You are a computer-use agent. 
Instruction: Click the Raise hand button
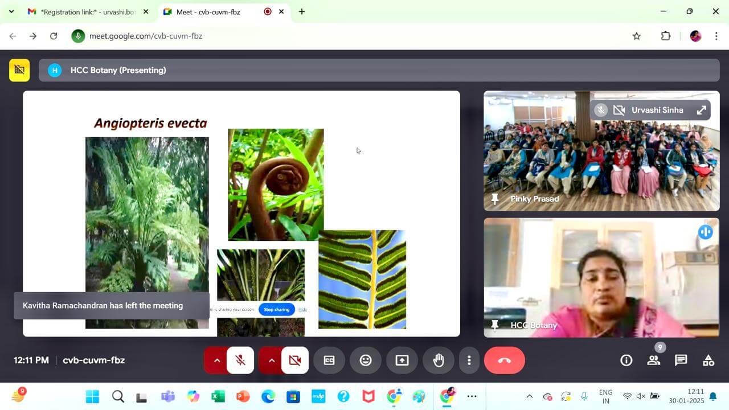pyautogui.click(x=439, y=360)
